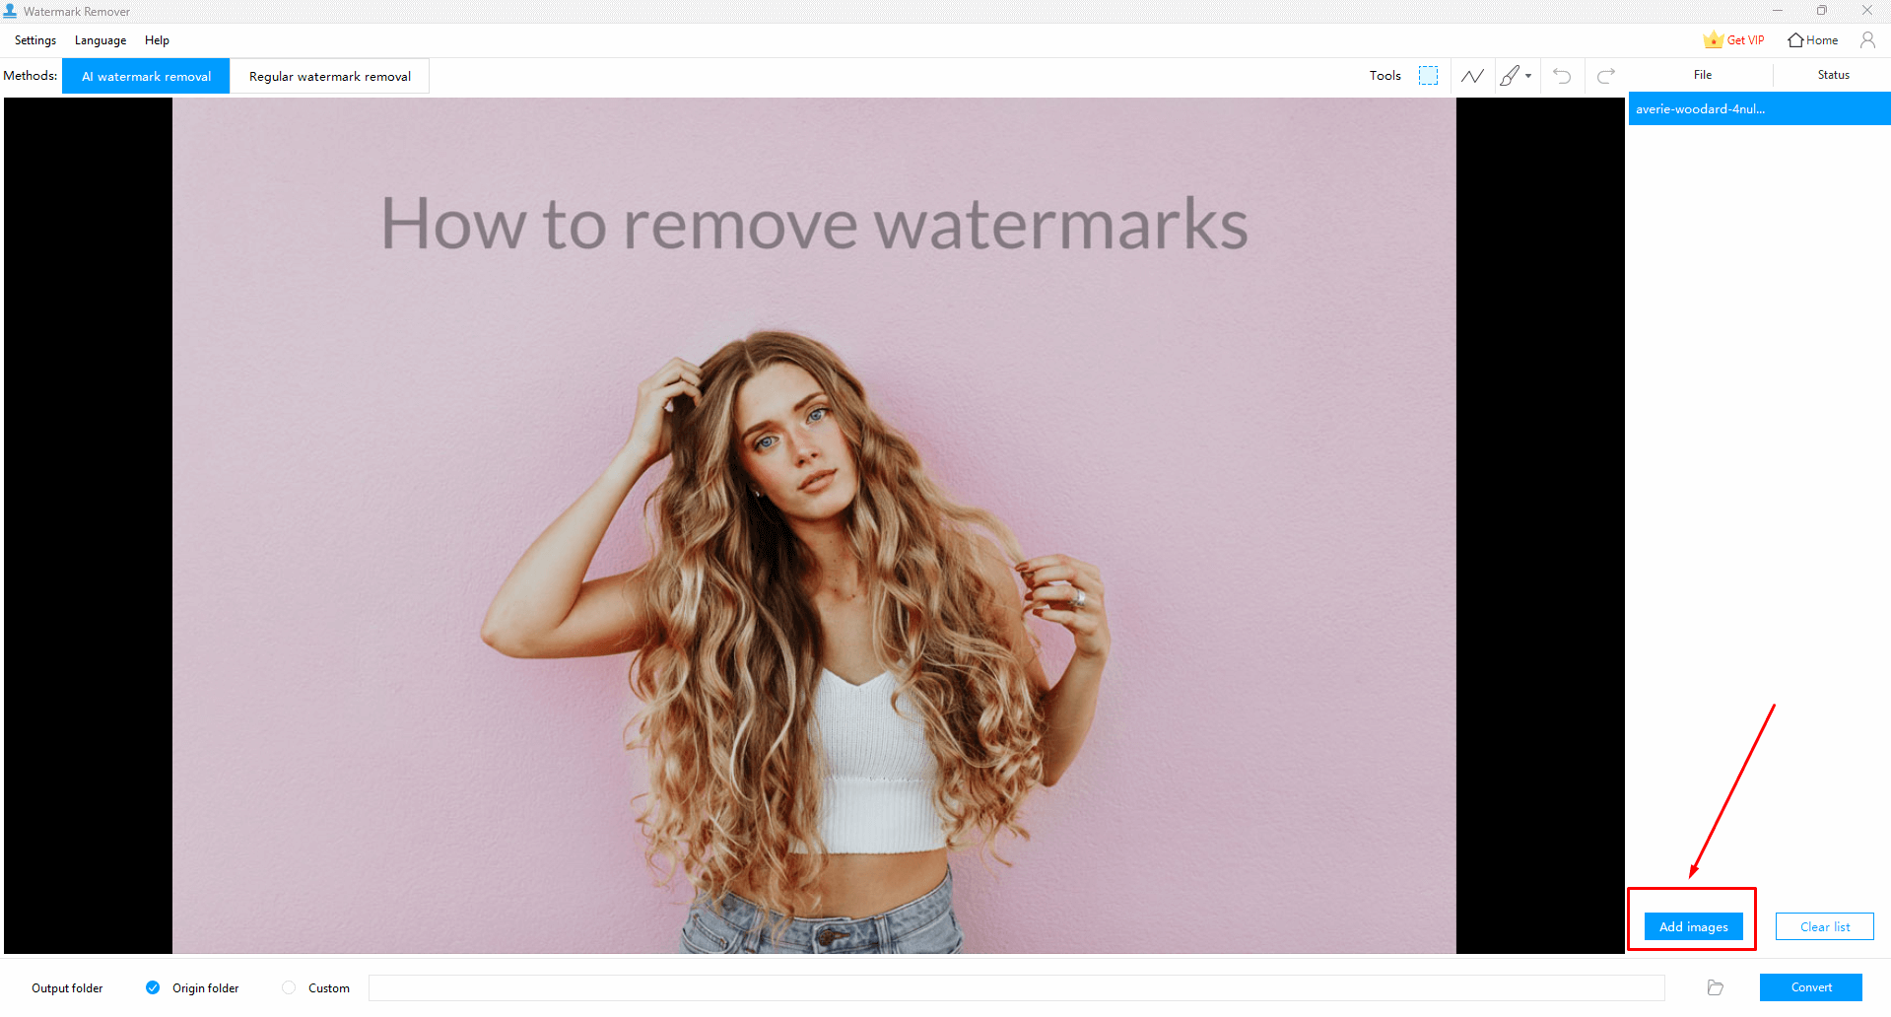
Task: Expand the brush size dropdown arrow
Action: coord(1528,76)
